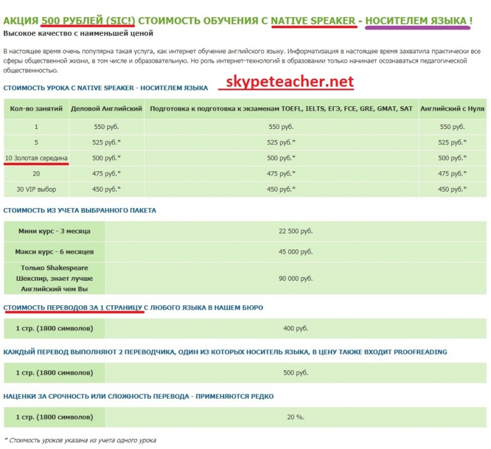Click the 'Английский с Нуля' column header
Viewport: 491px width, 449px height.
pyautogui.click(x=452, y=109)
